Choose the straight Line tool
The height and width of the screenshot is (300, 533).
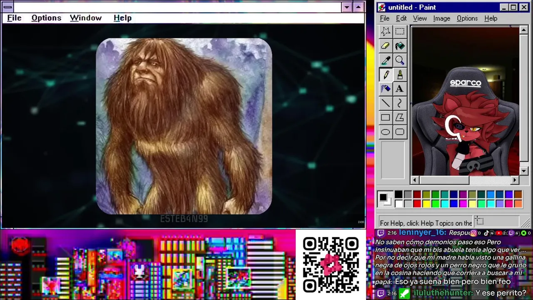386,103
